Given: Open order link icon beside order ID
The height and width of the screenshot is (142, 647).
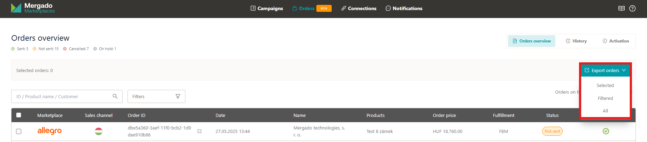Looking at the screenshot, I should point(200,131).
